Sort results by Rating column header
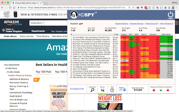The height and width of the screenshot is (112, 179). [144, 34]
